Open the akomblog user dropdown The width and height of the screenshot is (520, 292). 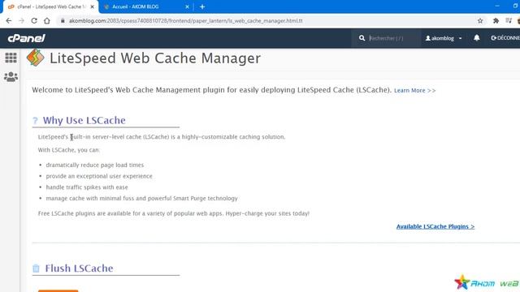(444, 38)
